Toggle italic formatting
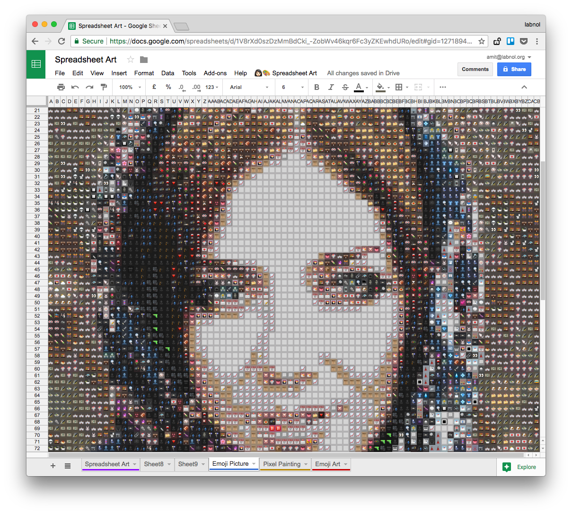572x514 pixels. 331,87
